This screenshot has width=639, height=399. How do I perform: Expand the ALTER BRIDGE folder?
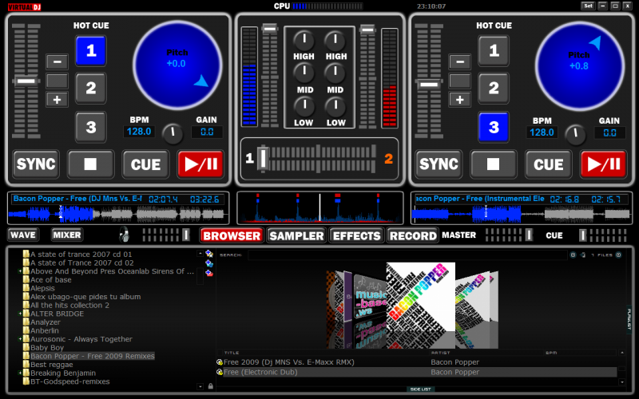point(19,314)
